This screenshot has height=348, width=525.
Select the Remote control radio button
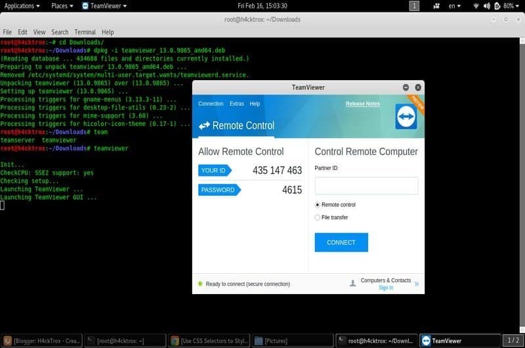318,205
